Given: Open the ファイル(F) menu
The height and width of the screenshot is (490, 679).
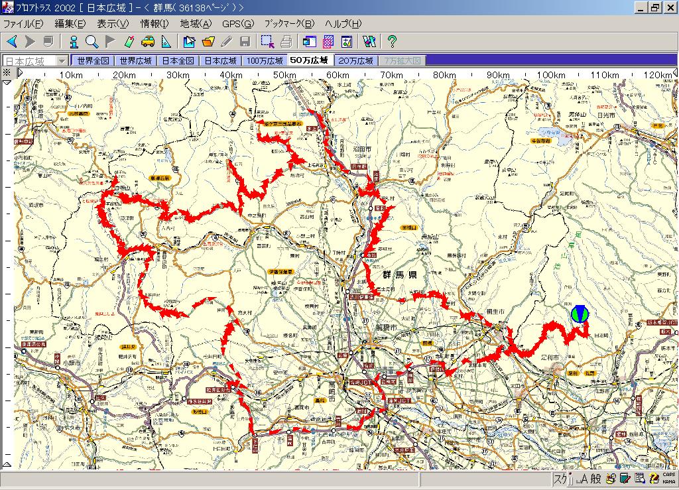Looking at the screenshot, I should tap(23, 24).
